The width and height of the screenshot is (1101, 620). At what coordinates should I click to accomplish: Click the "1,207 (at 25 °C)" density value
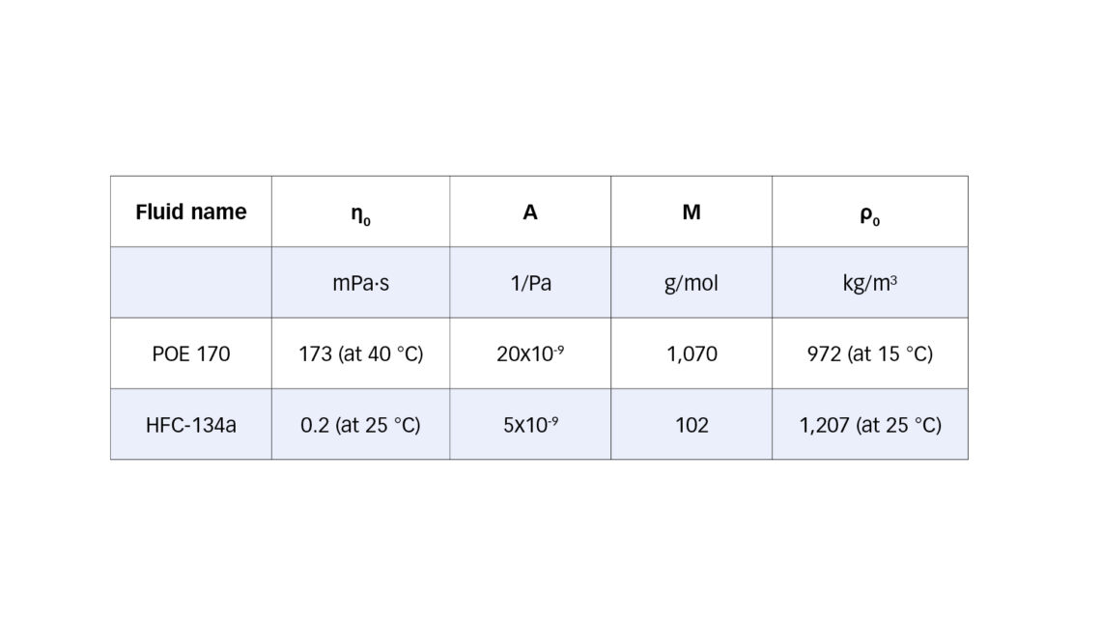[x=869, y=425]
